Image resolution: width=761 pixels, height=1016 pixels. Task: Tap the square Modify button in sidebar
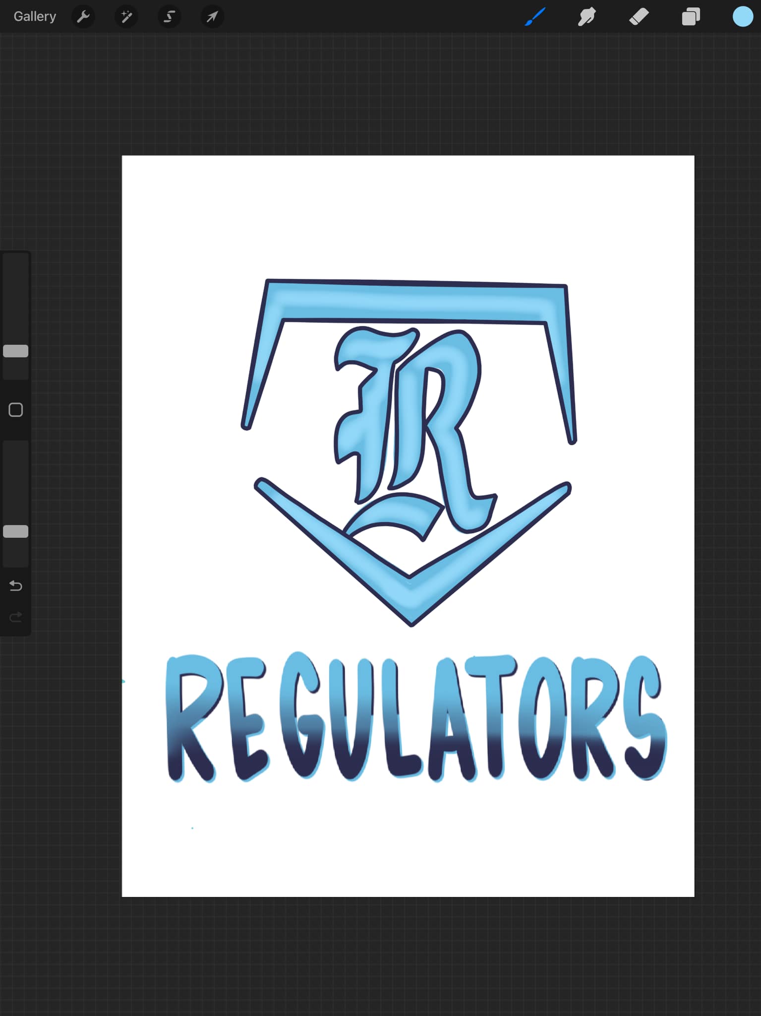pyautogui.click(x=16, y=410)
